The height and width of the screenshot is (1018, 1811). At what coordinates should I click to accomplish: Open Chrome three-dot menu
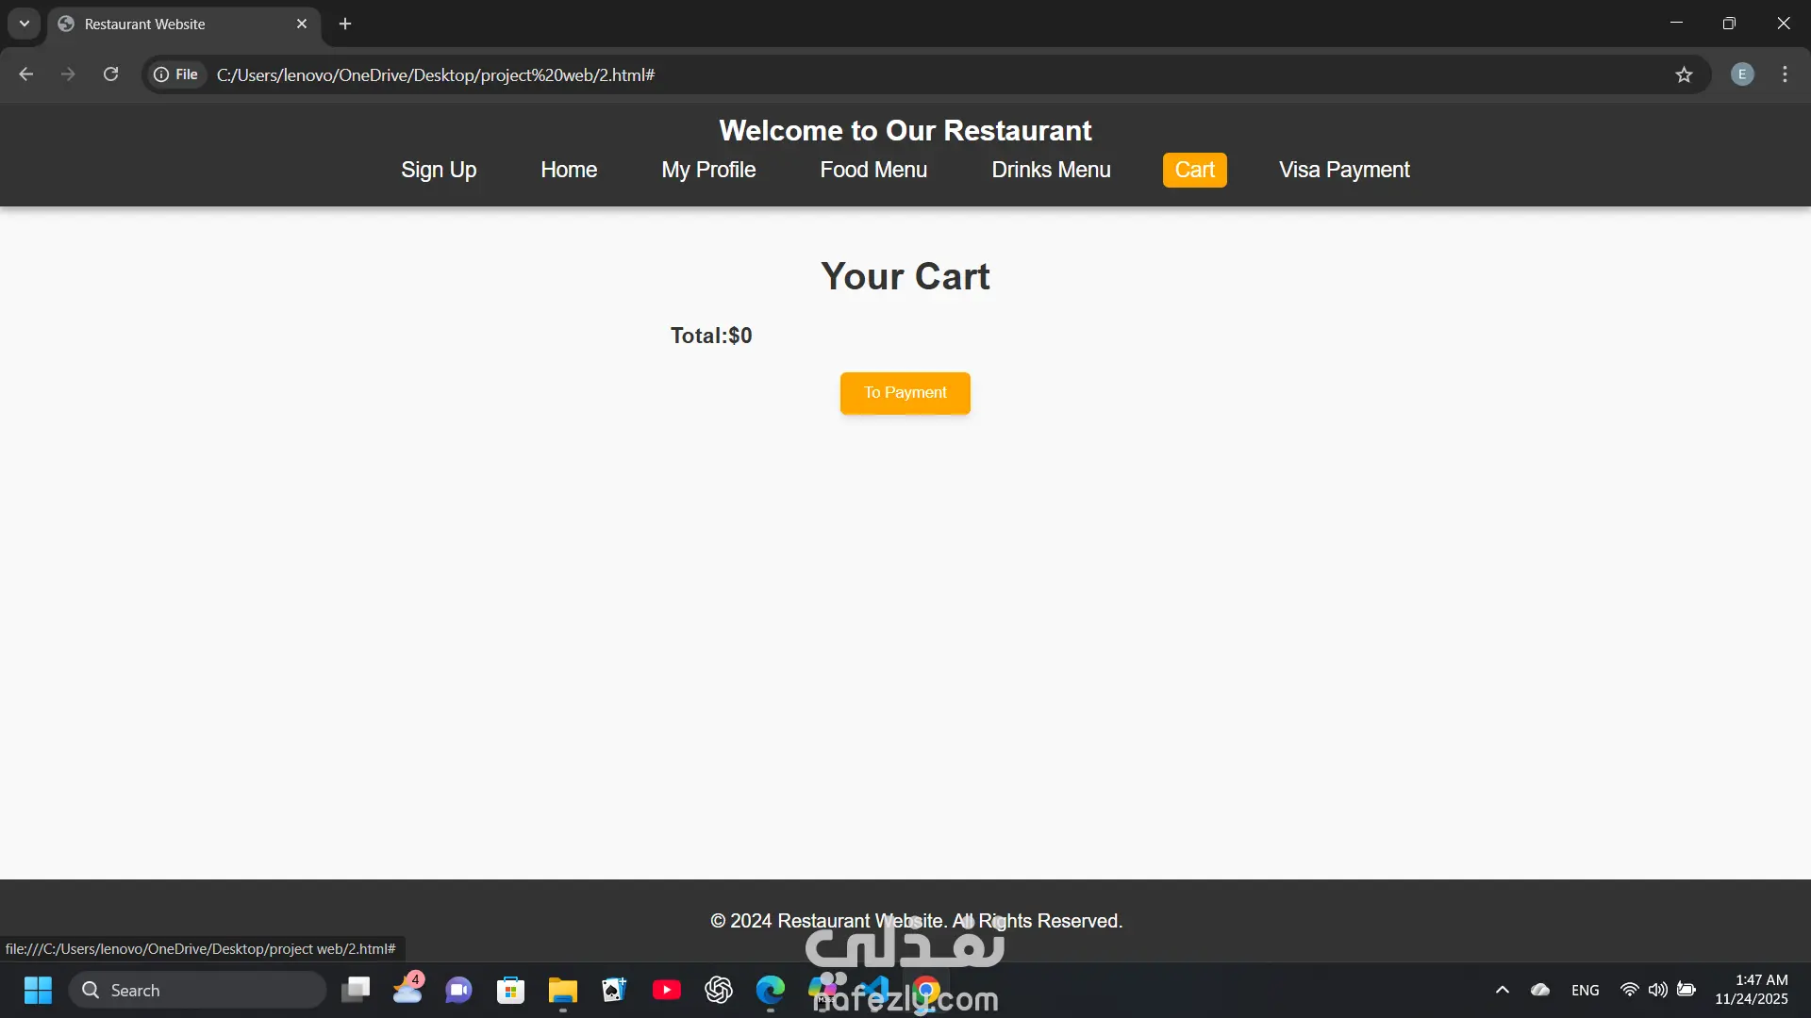click(1785, 74)
